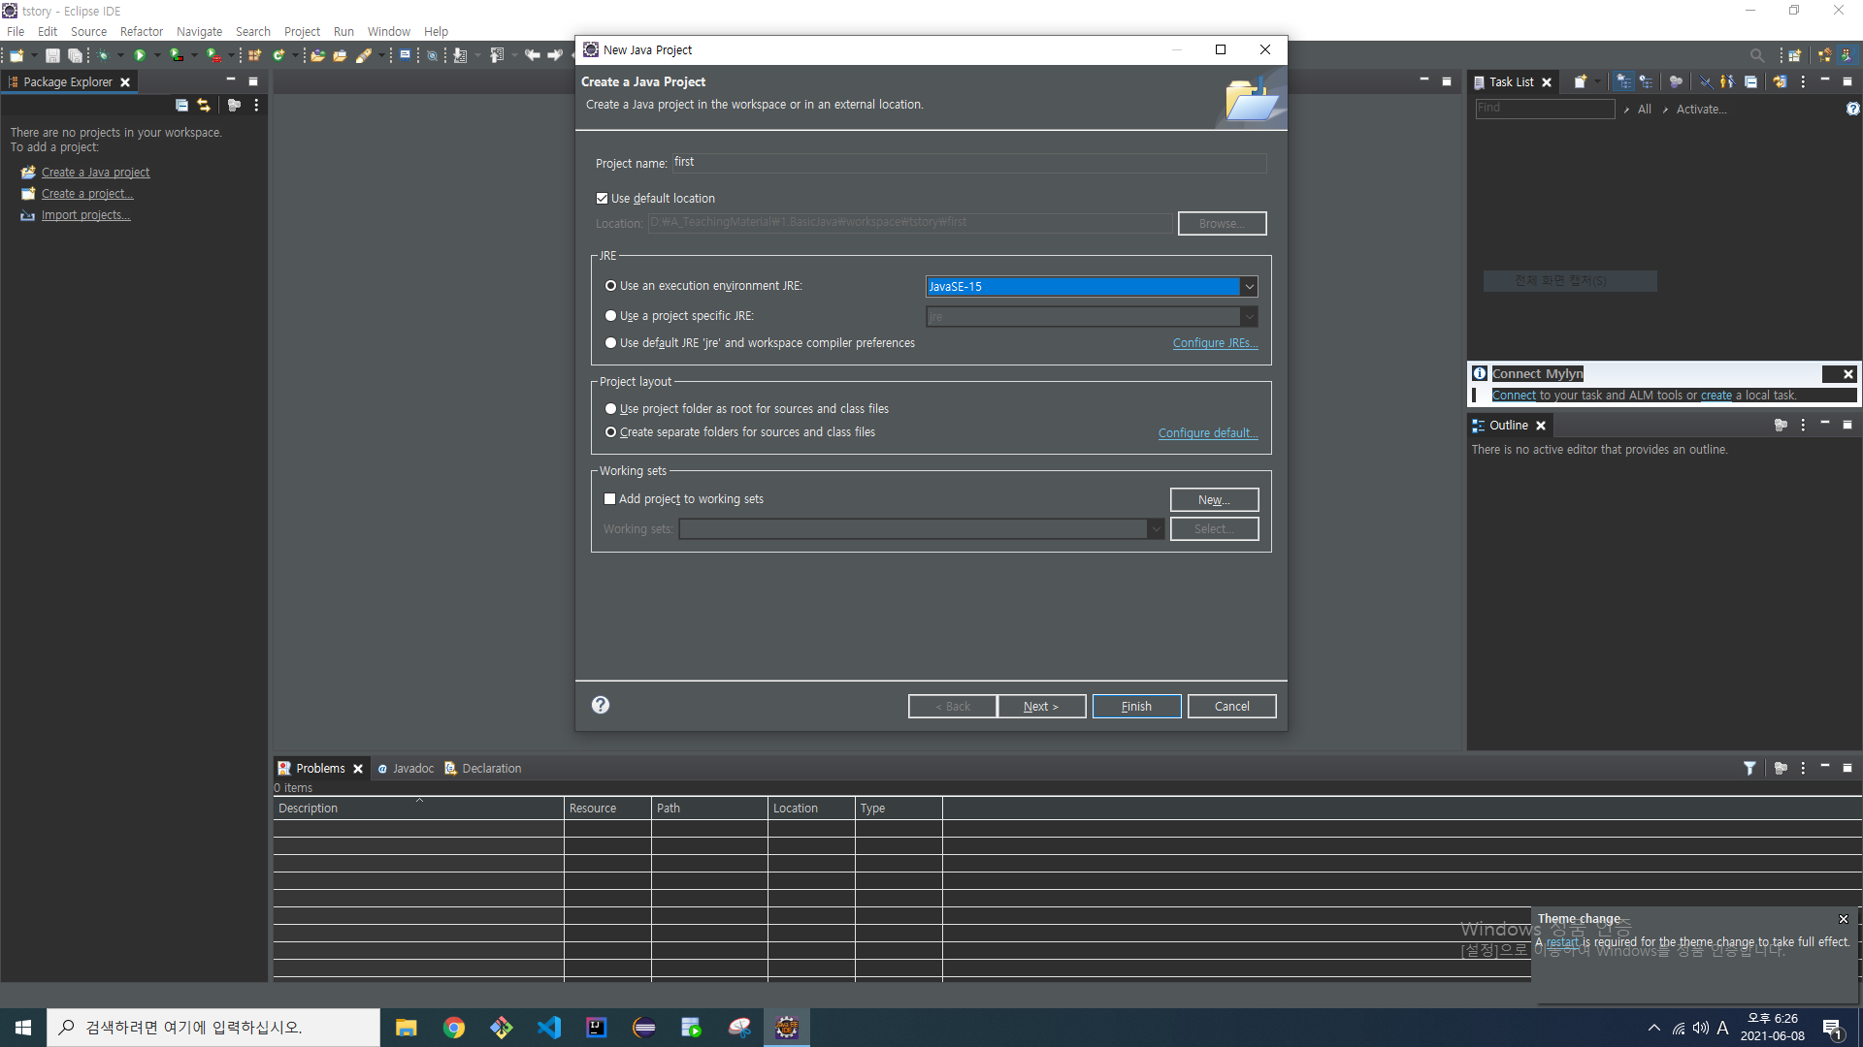
Task: Click Collapse All in Package Explorer
Action: pyautogui.click(x=181, y=105)
